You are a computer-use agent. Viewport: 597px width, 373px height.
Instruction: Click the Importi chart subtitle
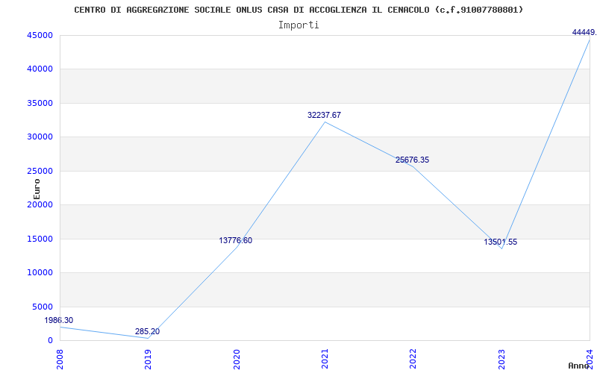[x=298, y=25]
